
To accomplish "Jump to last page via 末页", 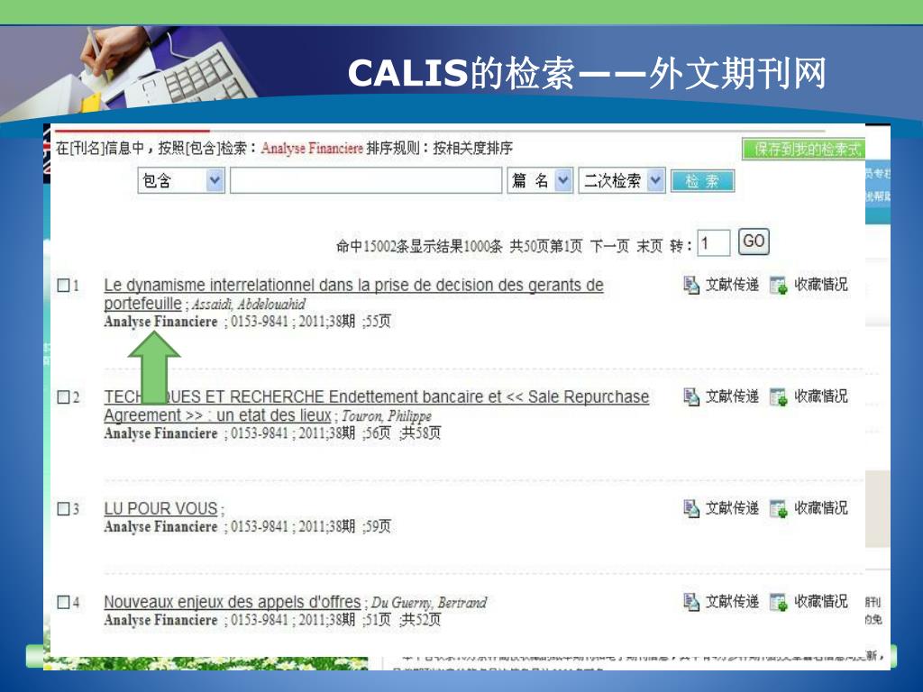I will tap(649, 245).
